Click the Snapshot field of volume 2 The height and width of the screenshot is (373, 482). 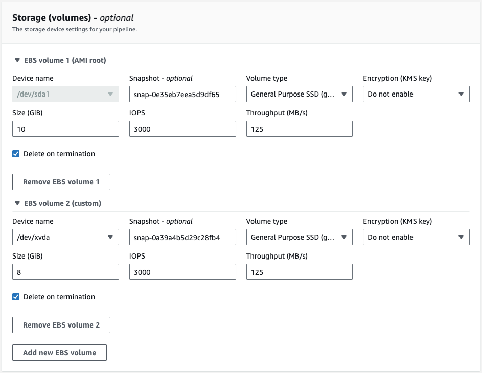[x=182, y=237]
